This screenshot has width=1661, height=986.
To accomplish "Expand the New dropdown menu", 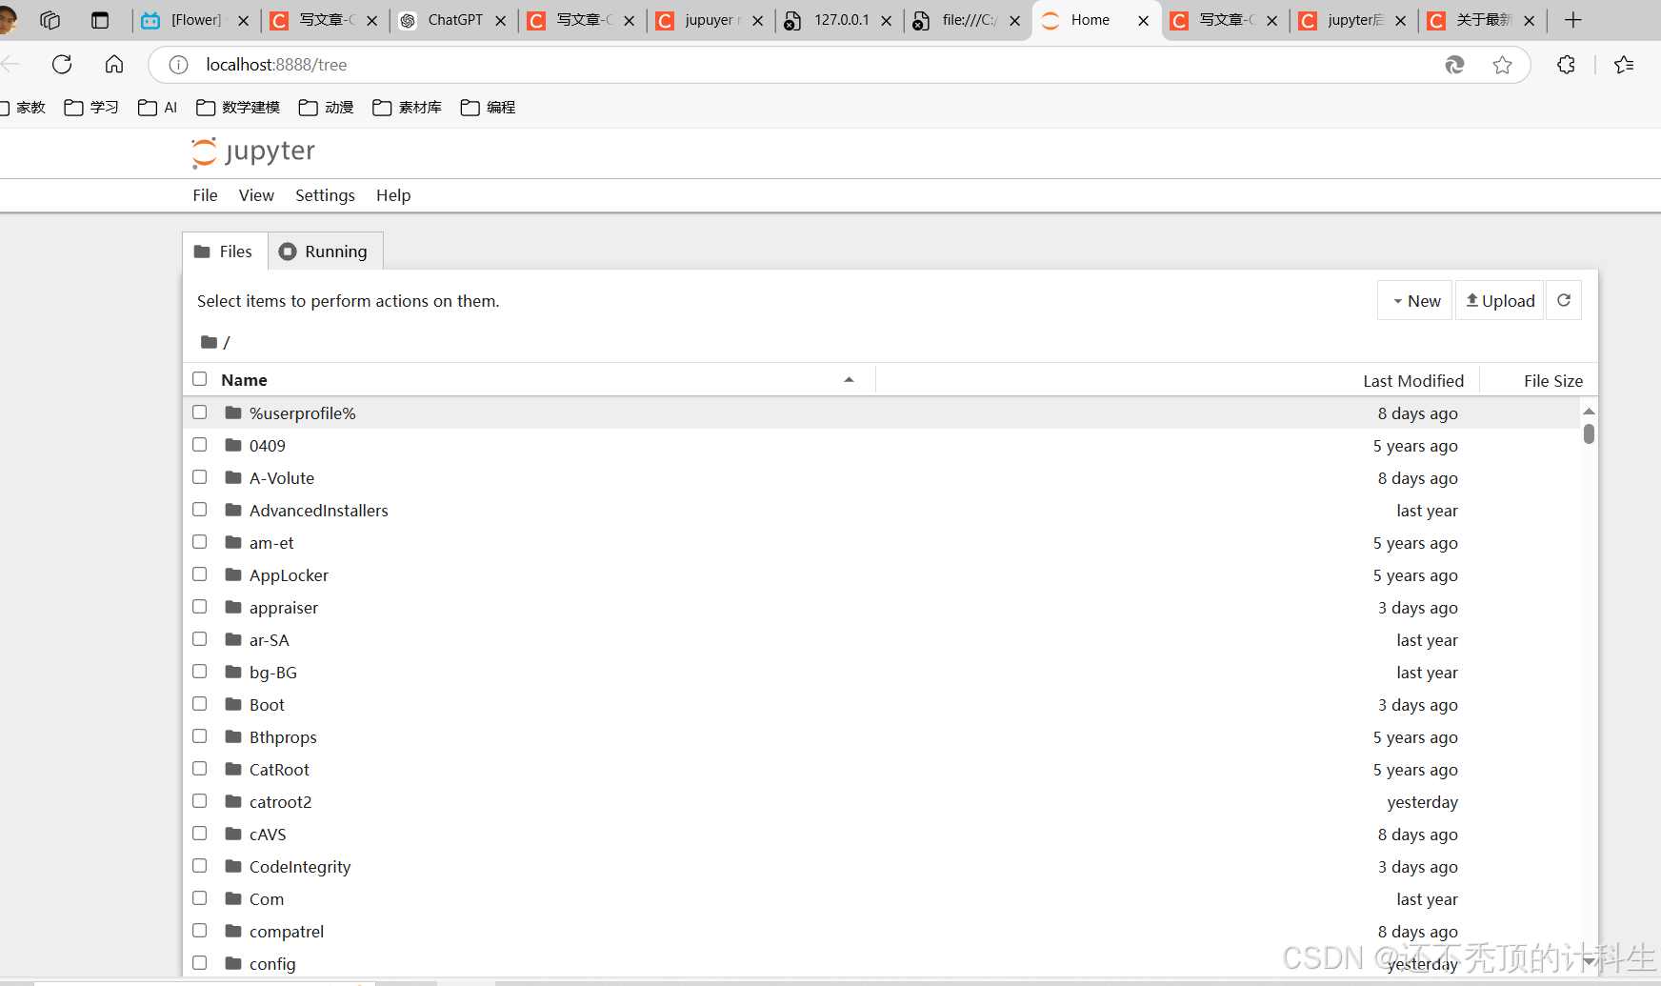I will [x=1414, y=299].
